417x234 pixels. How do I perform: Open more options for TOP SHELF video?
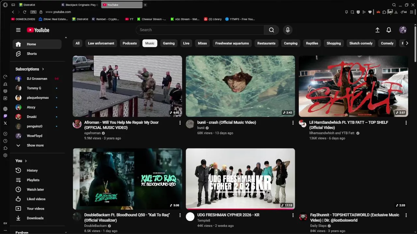406,123
